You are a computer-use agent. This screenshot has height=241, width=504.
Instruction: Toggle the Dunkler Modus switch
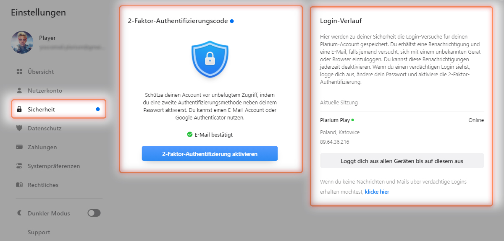click(x=94, y=213)
